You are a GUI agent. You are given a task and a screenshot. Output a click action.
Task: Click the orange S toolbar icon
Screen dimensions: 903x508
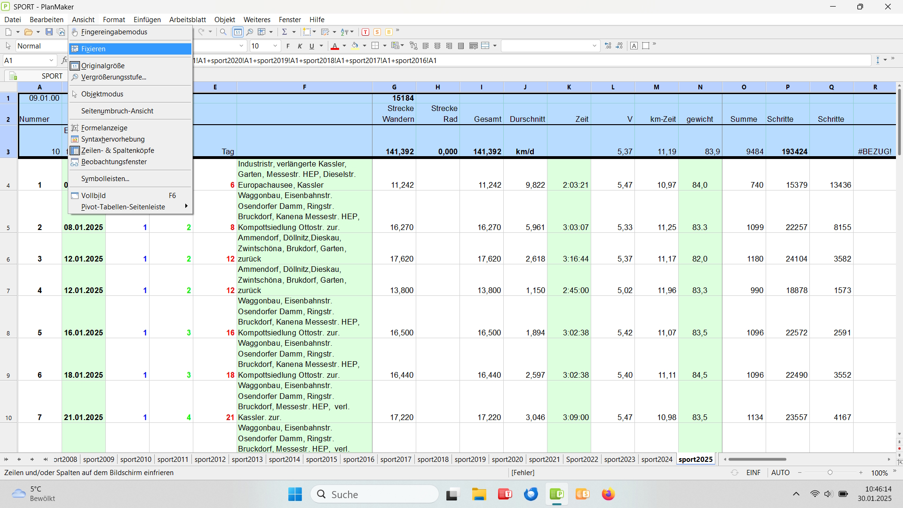377,32
